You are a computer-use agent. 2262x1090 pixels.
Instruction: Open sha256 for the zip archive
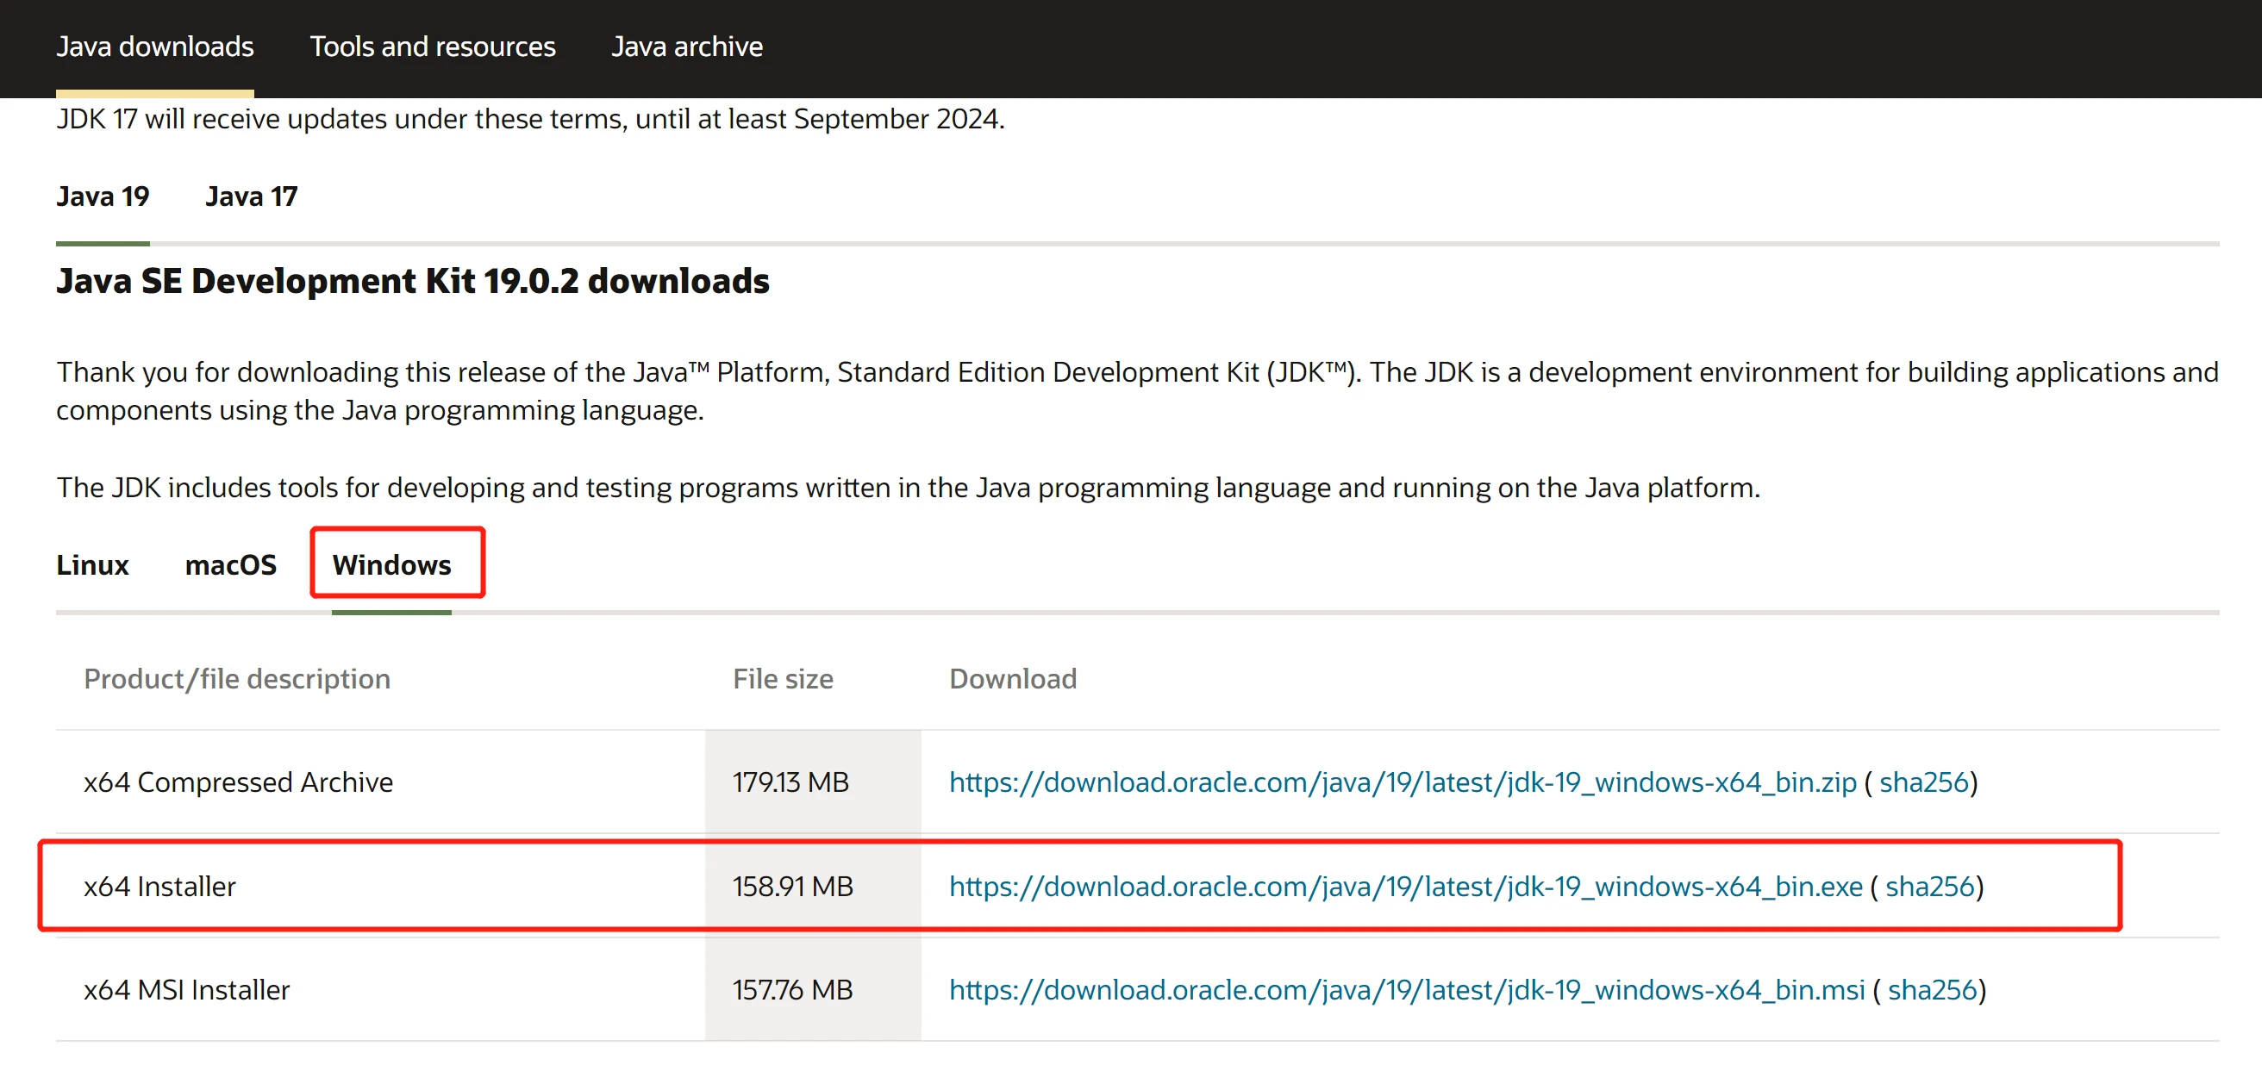[x=1923, y=782]
